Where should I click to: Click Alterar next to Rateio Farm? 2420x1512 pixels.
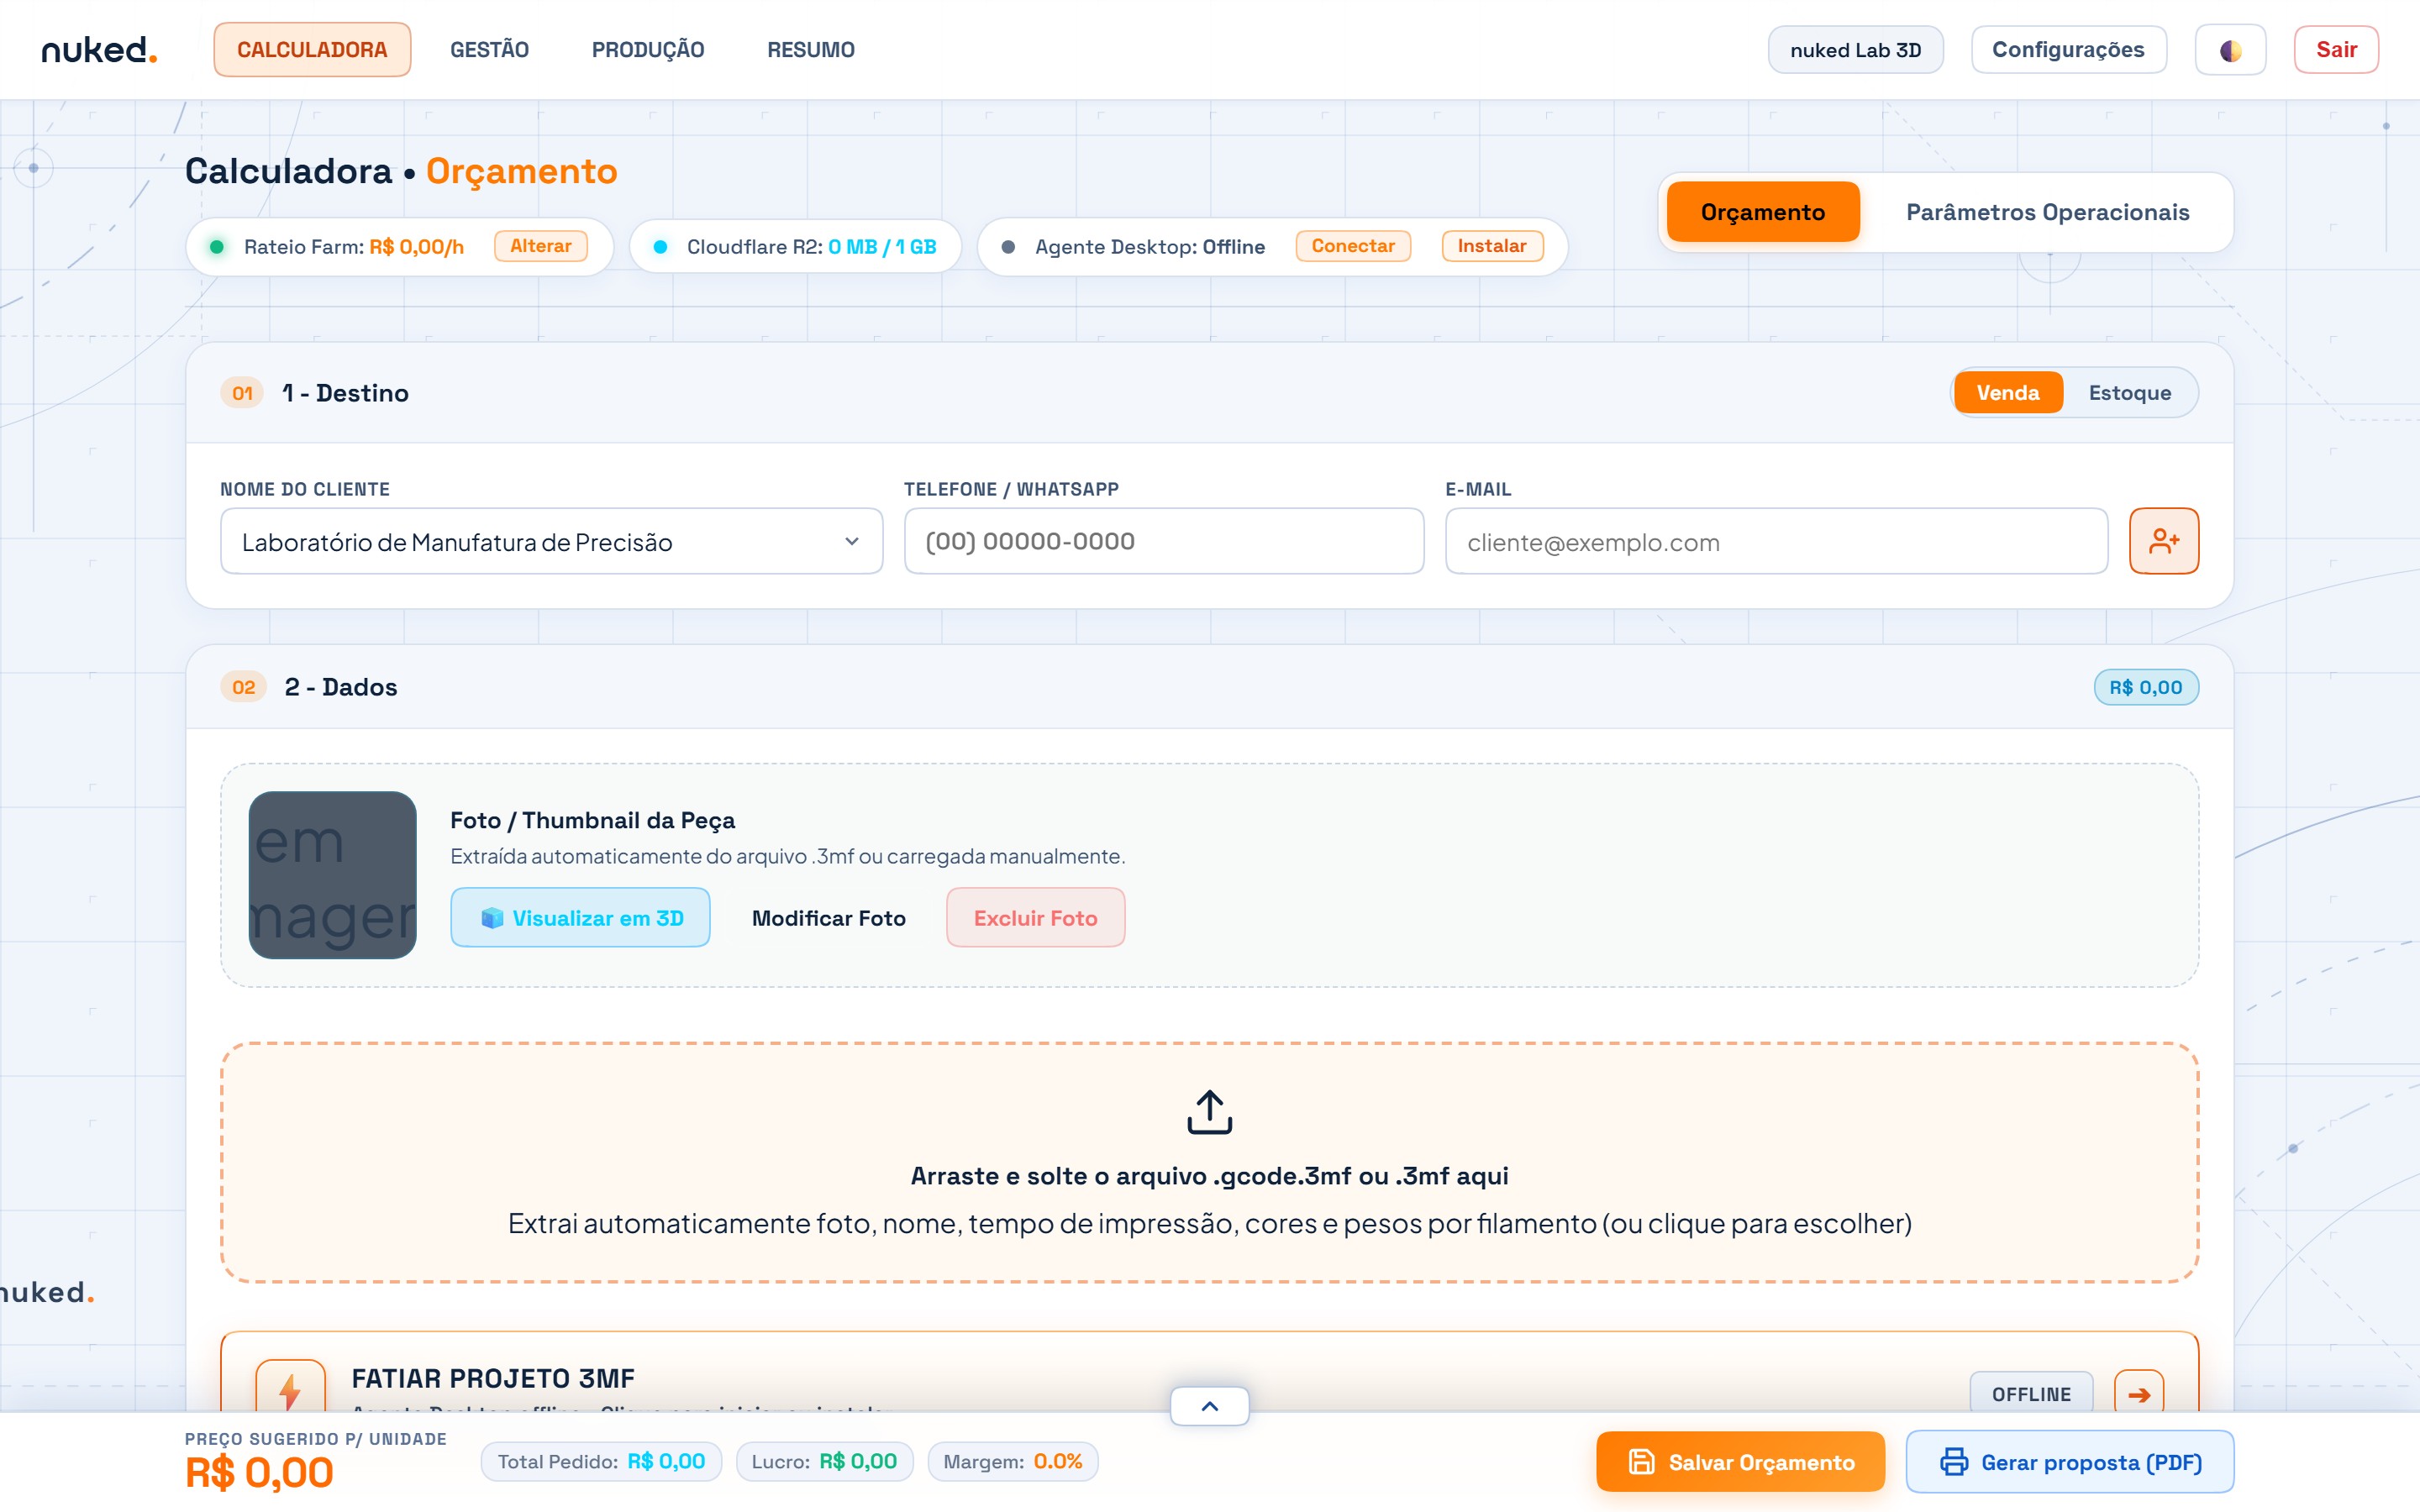541,246
